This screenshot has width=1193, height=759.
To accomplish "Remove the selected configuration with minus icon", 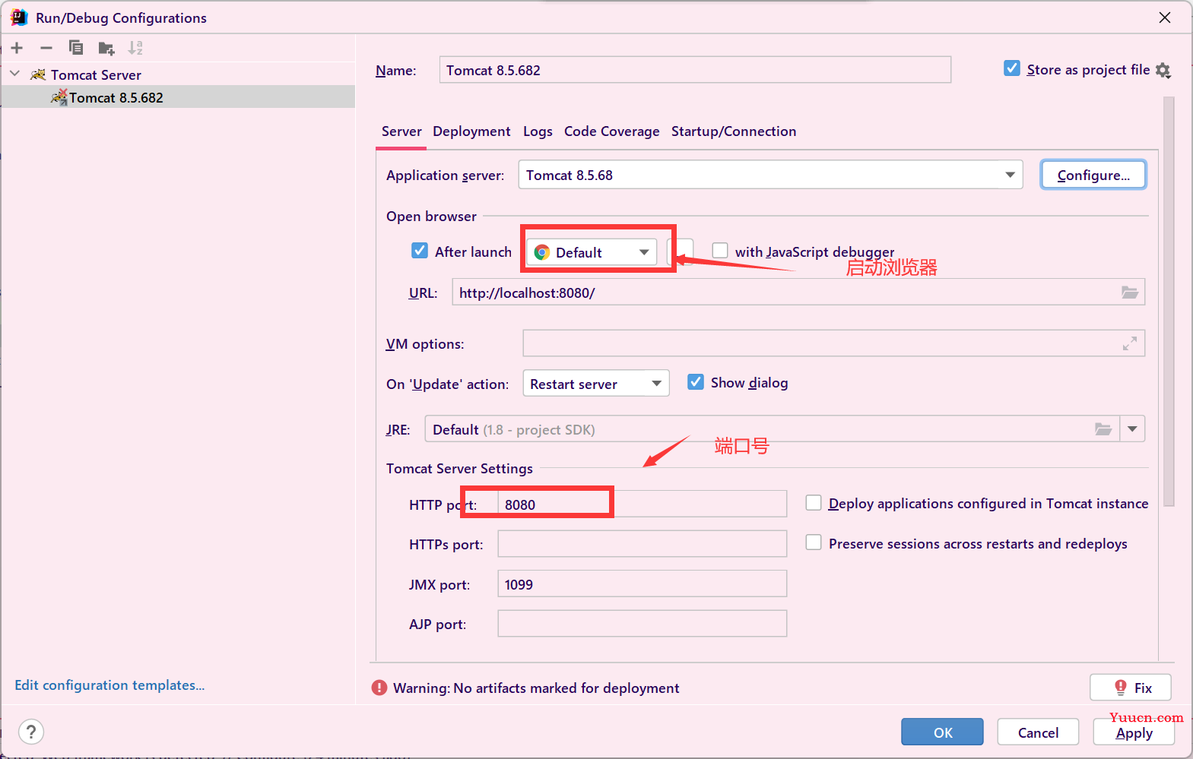I will [x=46, y=48].
